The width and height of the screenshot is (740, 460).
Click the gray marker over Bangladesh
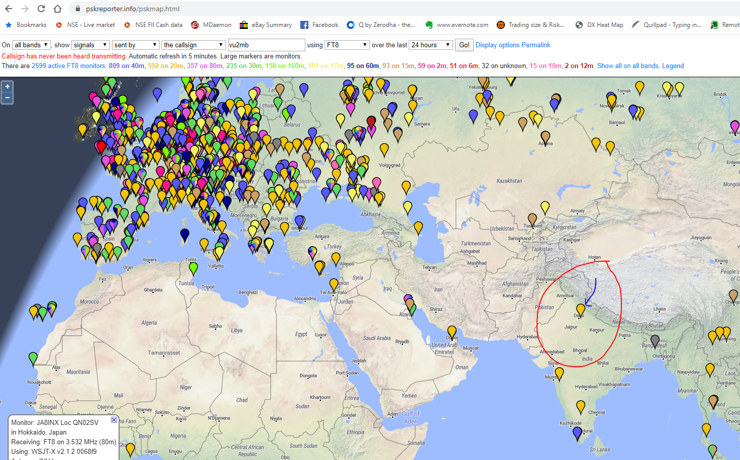pos(655,340)
